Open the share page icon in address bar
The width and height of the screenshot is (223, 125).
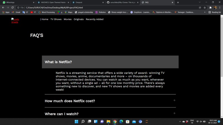point(200,7)
